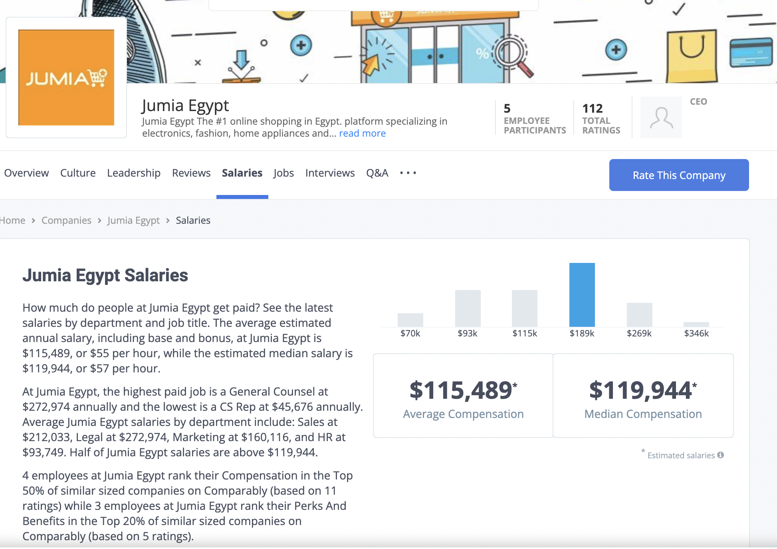Viewport: 777px width, 549px height.
Task: Click the CEO placeholder avatar
Action: 661,117
